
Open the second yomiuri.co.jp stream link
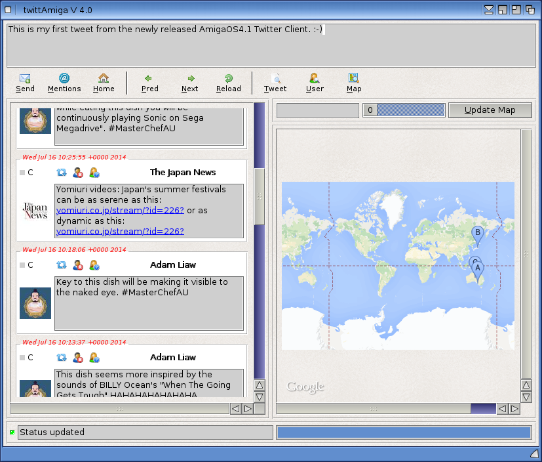tap(120, 231)
